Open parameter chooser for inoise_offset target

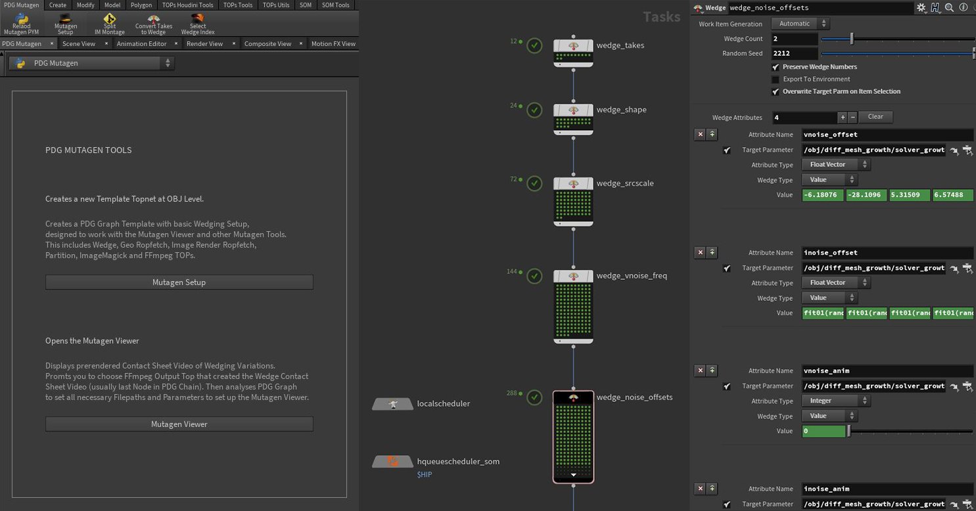tap(967, 268)
